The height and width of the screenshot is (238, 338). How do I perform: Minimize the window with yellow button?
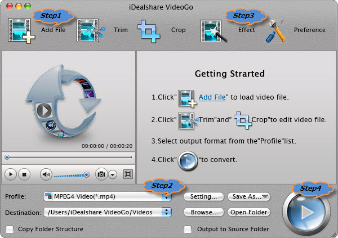(19, 6)
